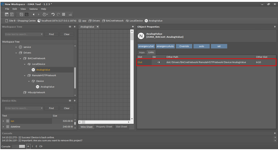
Task: Click the list view toolbar icon
Action: [x=64, y=14]
